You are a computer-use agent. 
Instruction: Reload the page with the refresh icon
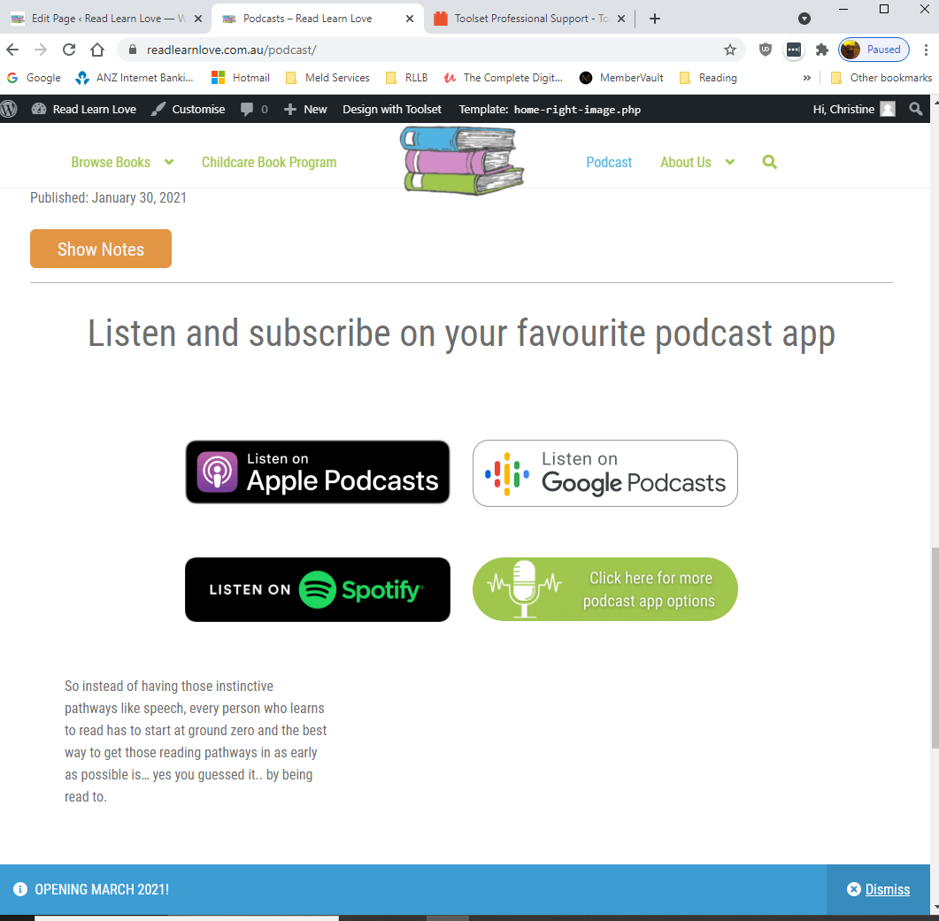click(x=69, y=50)
